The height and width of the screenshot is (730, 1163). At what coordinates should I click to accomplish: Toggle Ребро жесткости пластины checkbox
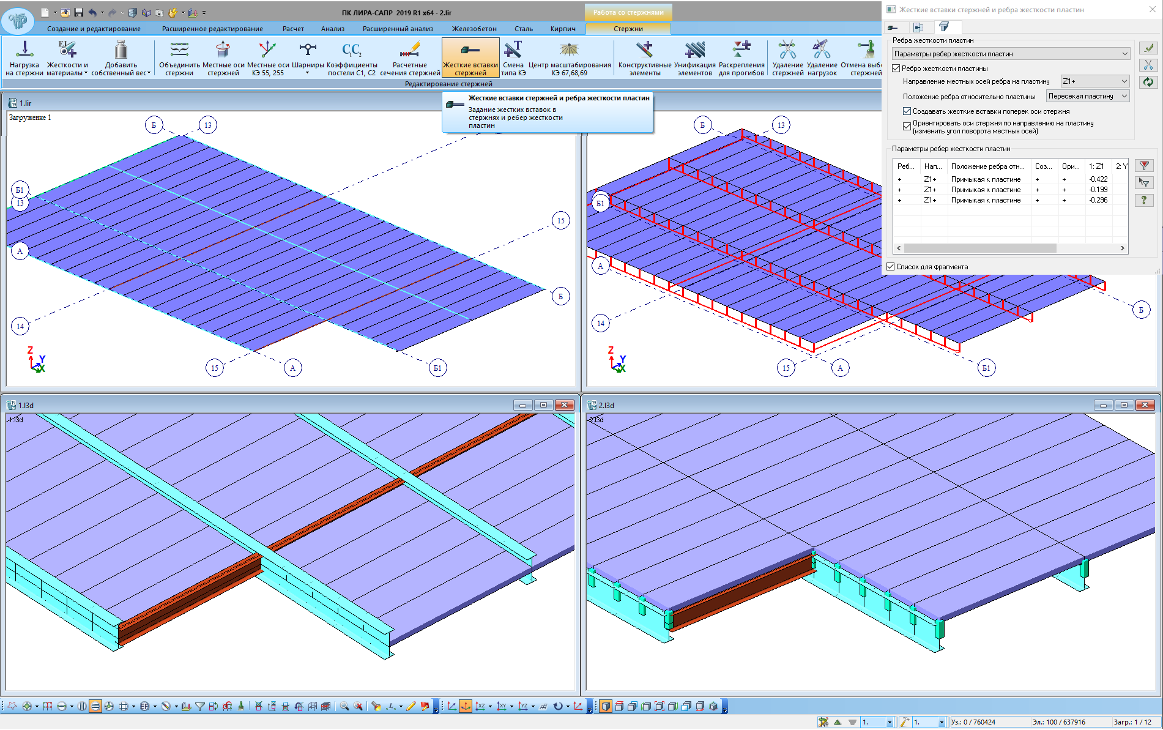(x=896, y=69)
